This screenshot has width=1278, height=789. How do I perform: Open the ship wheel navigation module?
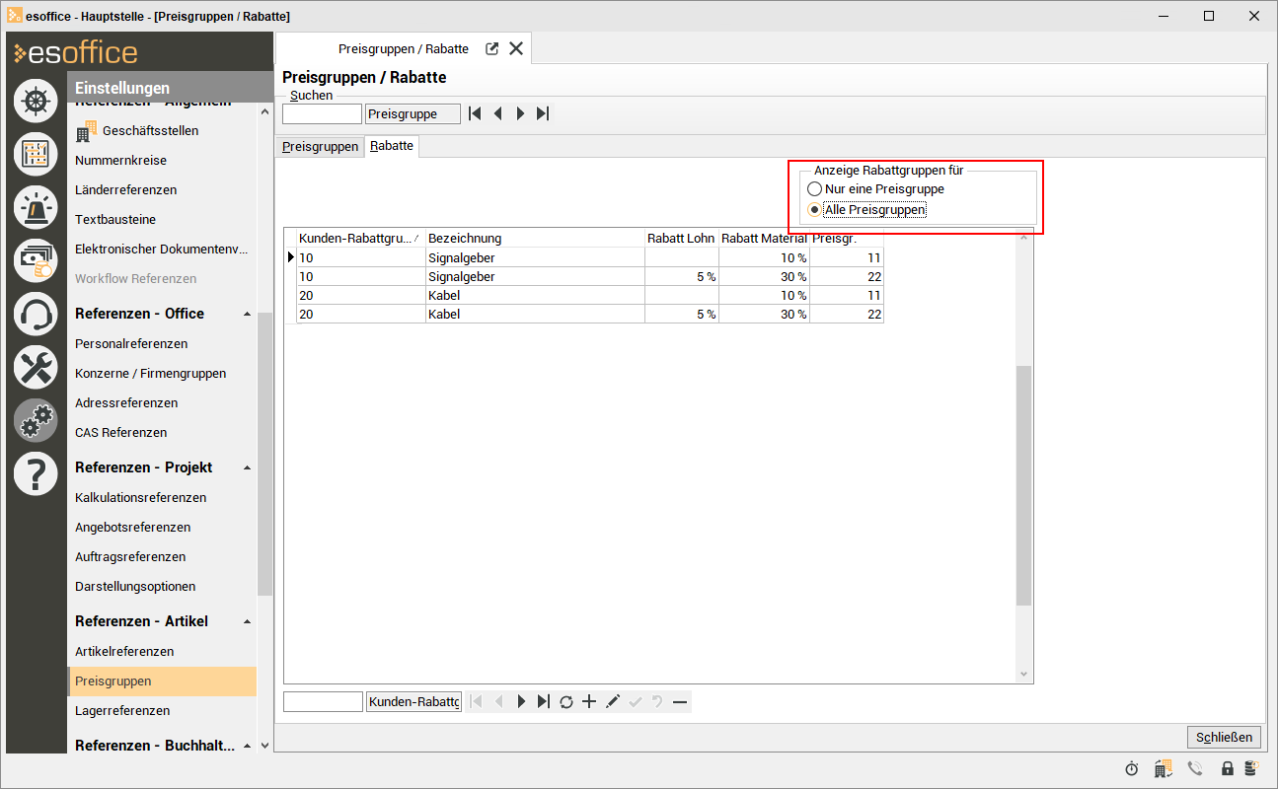coord(36,100)
